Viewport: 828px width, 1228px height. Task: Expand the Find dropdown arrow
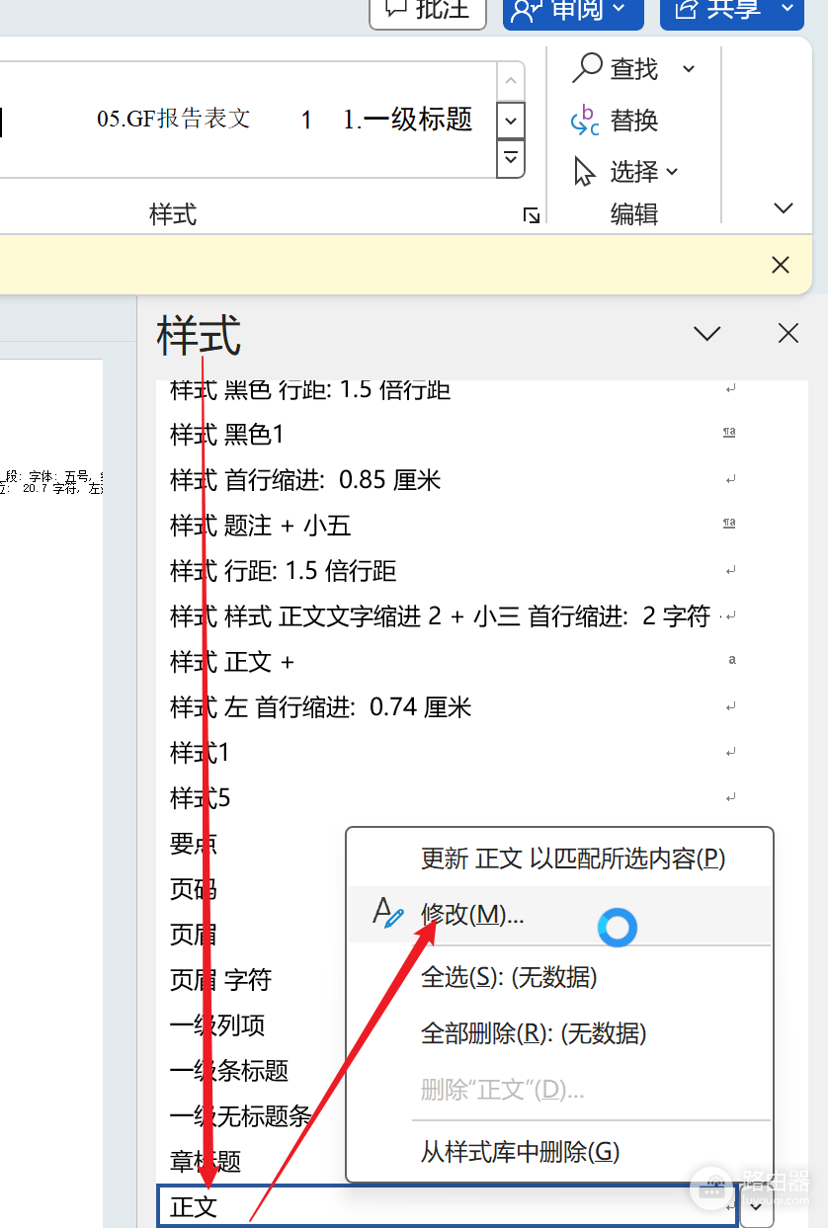689,68
